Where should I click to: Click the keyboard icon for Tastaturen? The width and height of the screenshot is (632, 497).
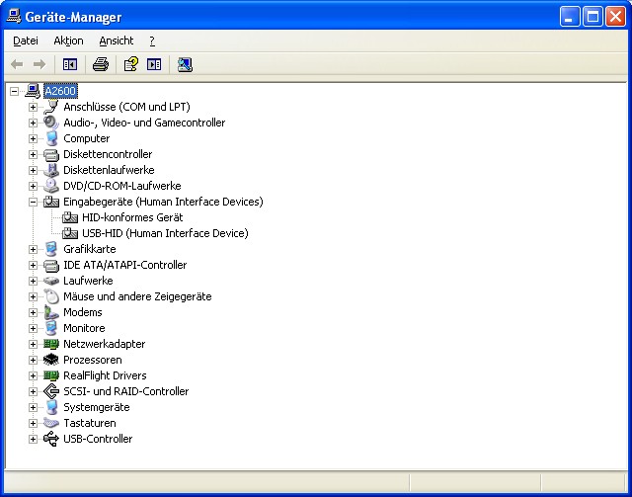51,423
